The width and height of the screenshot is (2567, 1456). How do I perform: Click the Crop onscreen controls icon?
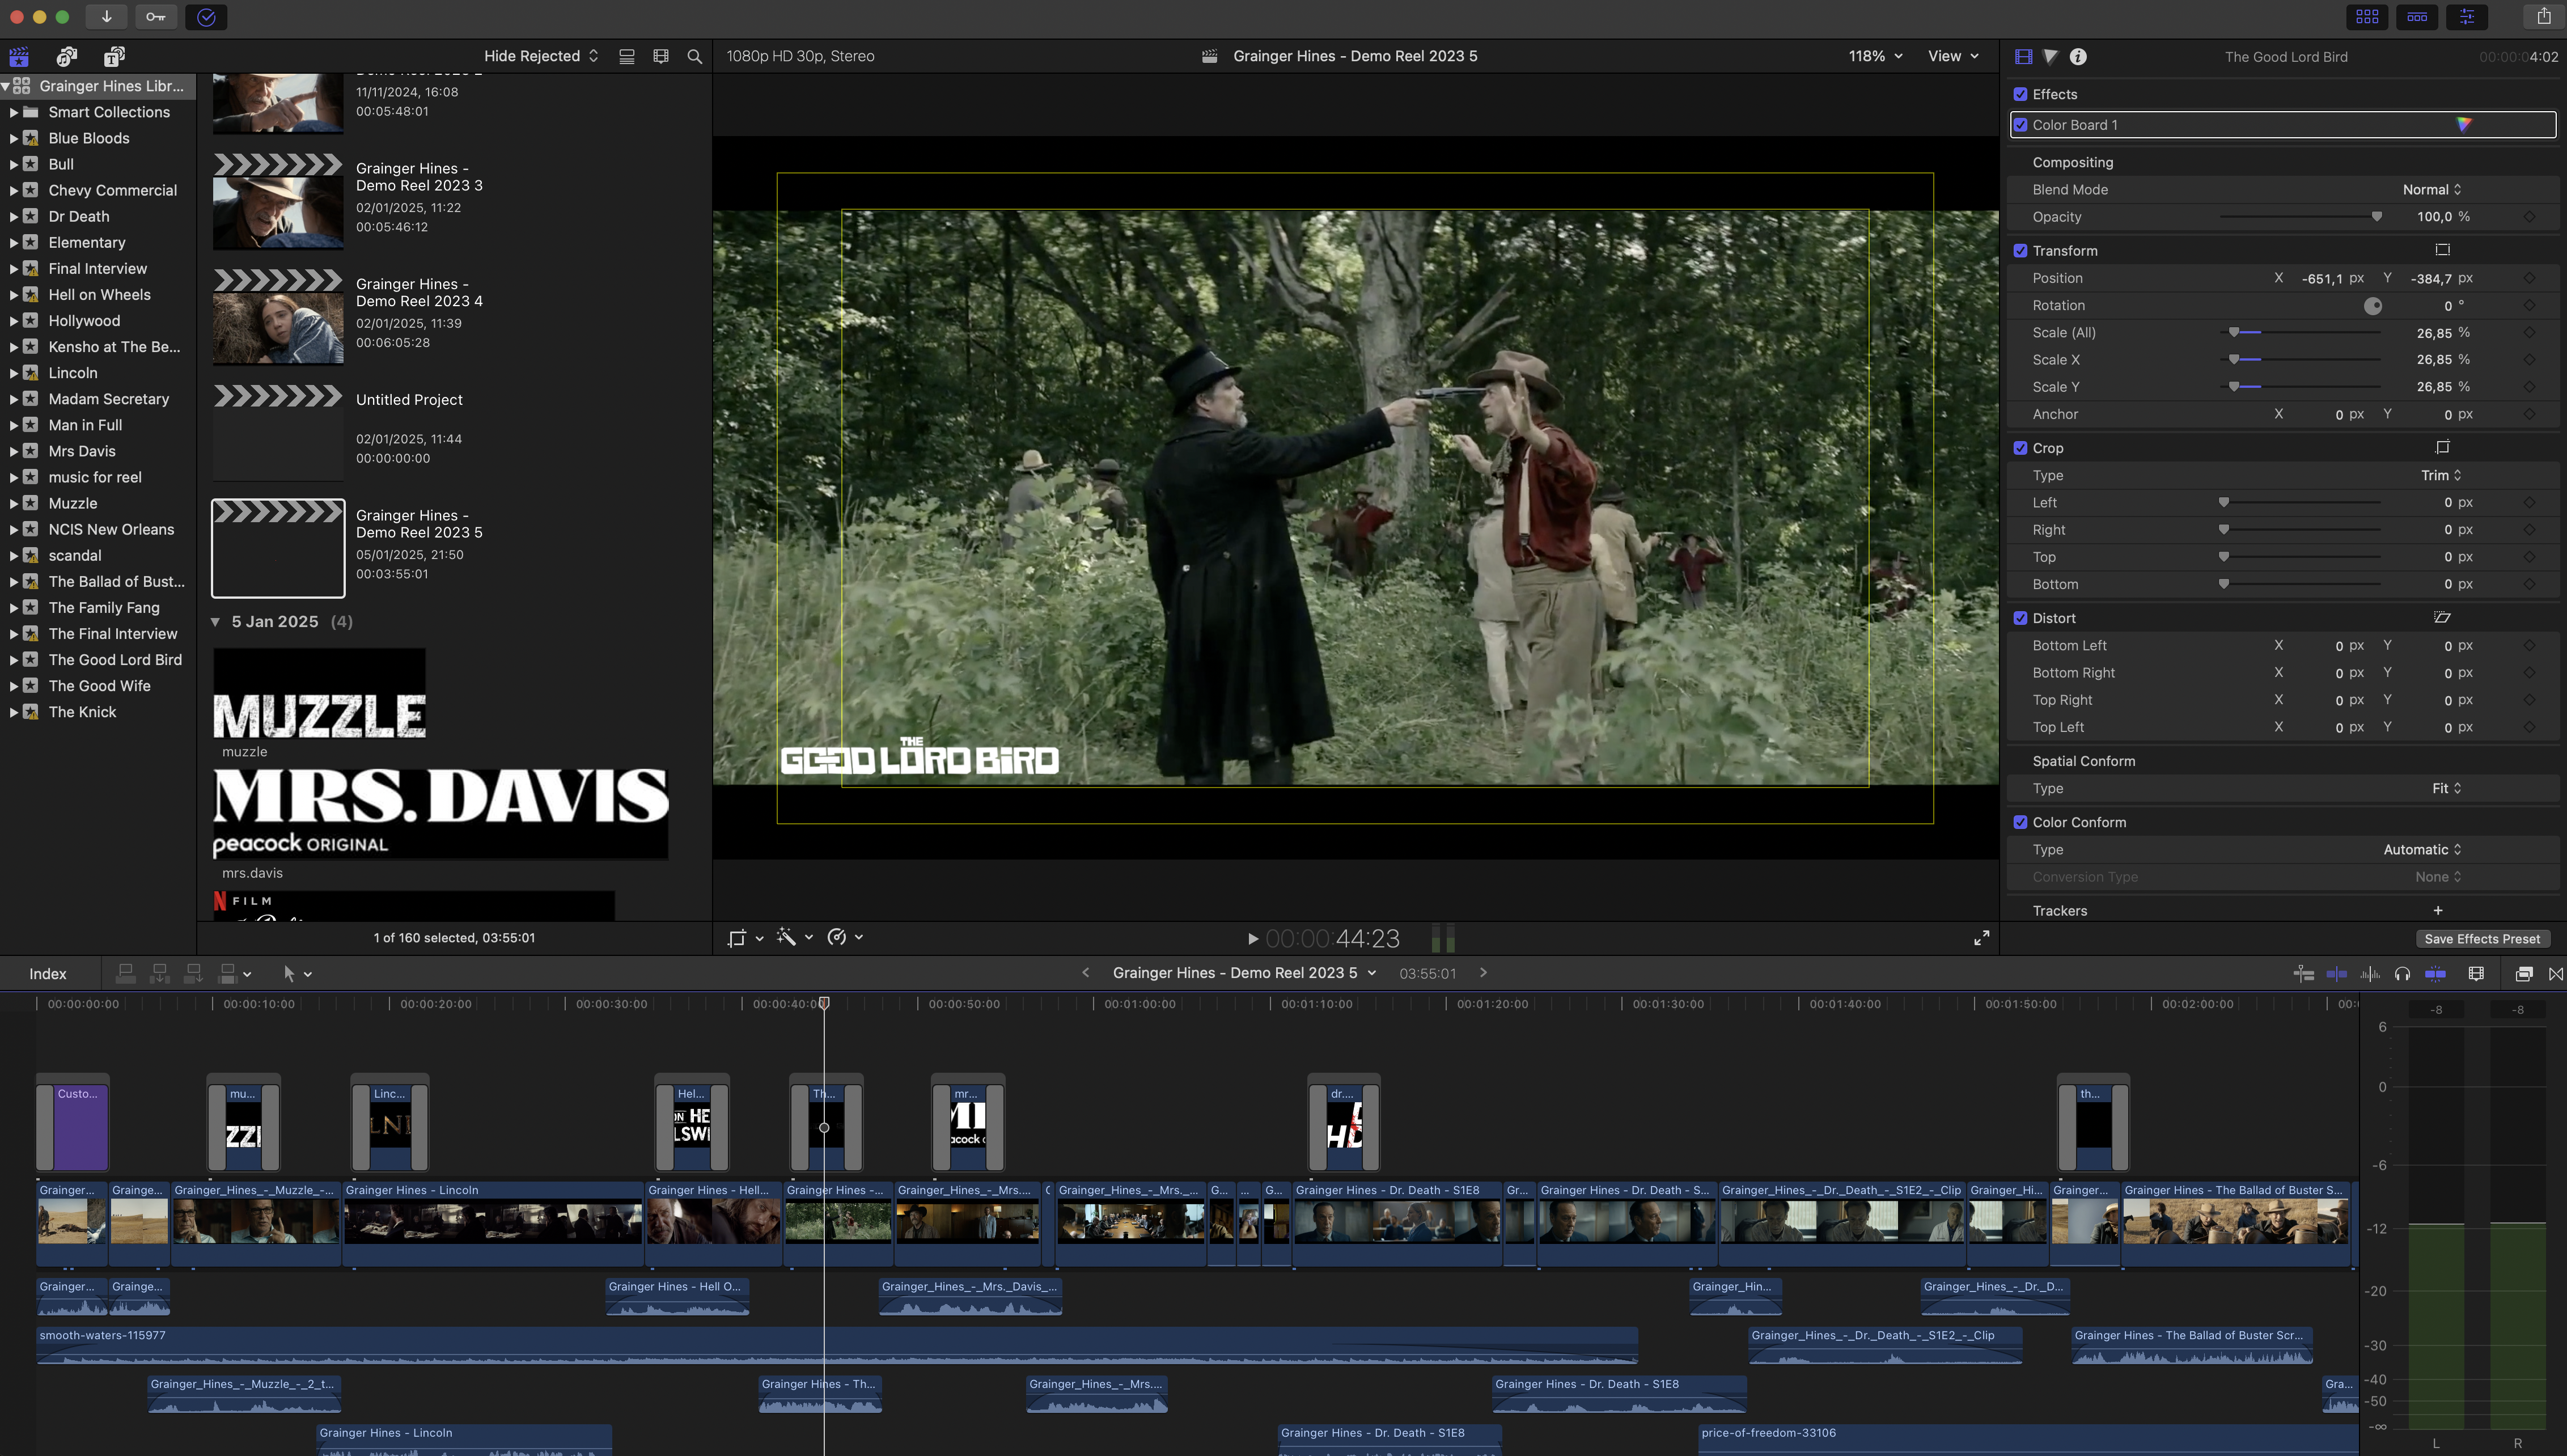[x=2443, y=447]
